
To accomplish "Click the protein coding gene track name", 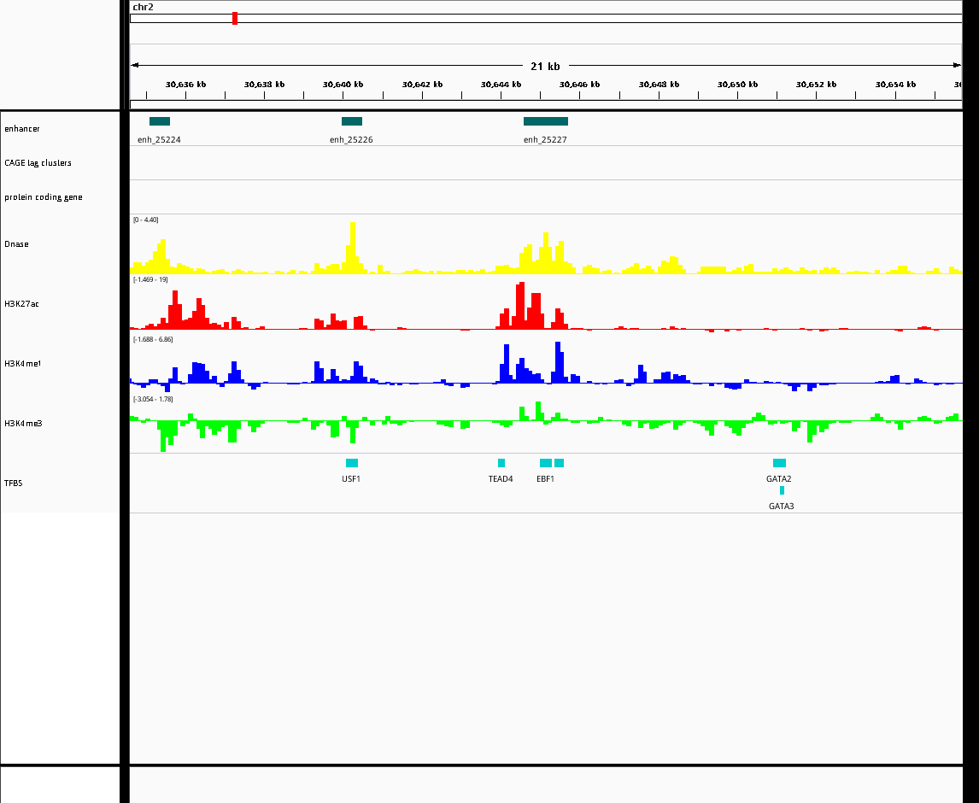I will point(44,197).
